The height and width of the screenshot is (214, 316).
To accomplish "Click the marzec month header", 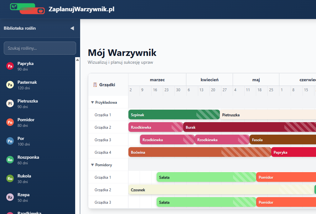I will 157,79.
